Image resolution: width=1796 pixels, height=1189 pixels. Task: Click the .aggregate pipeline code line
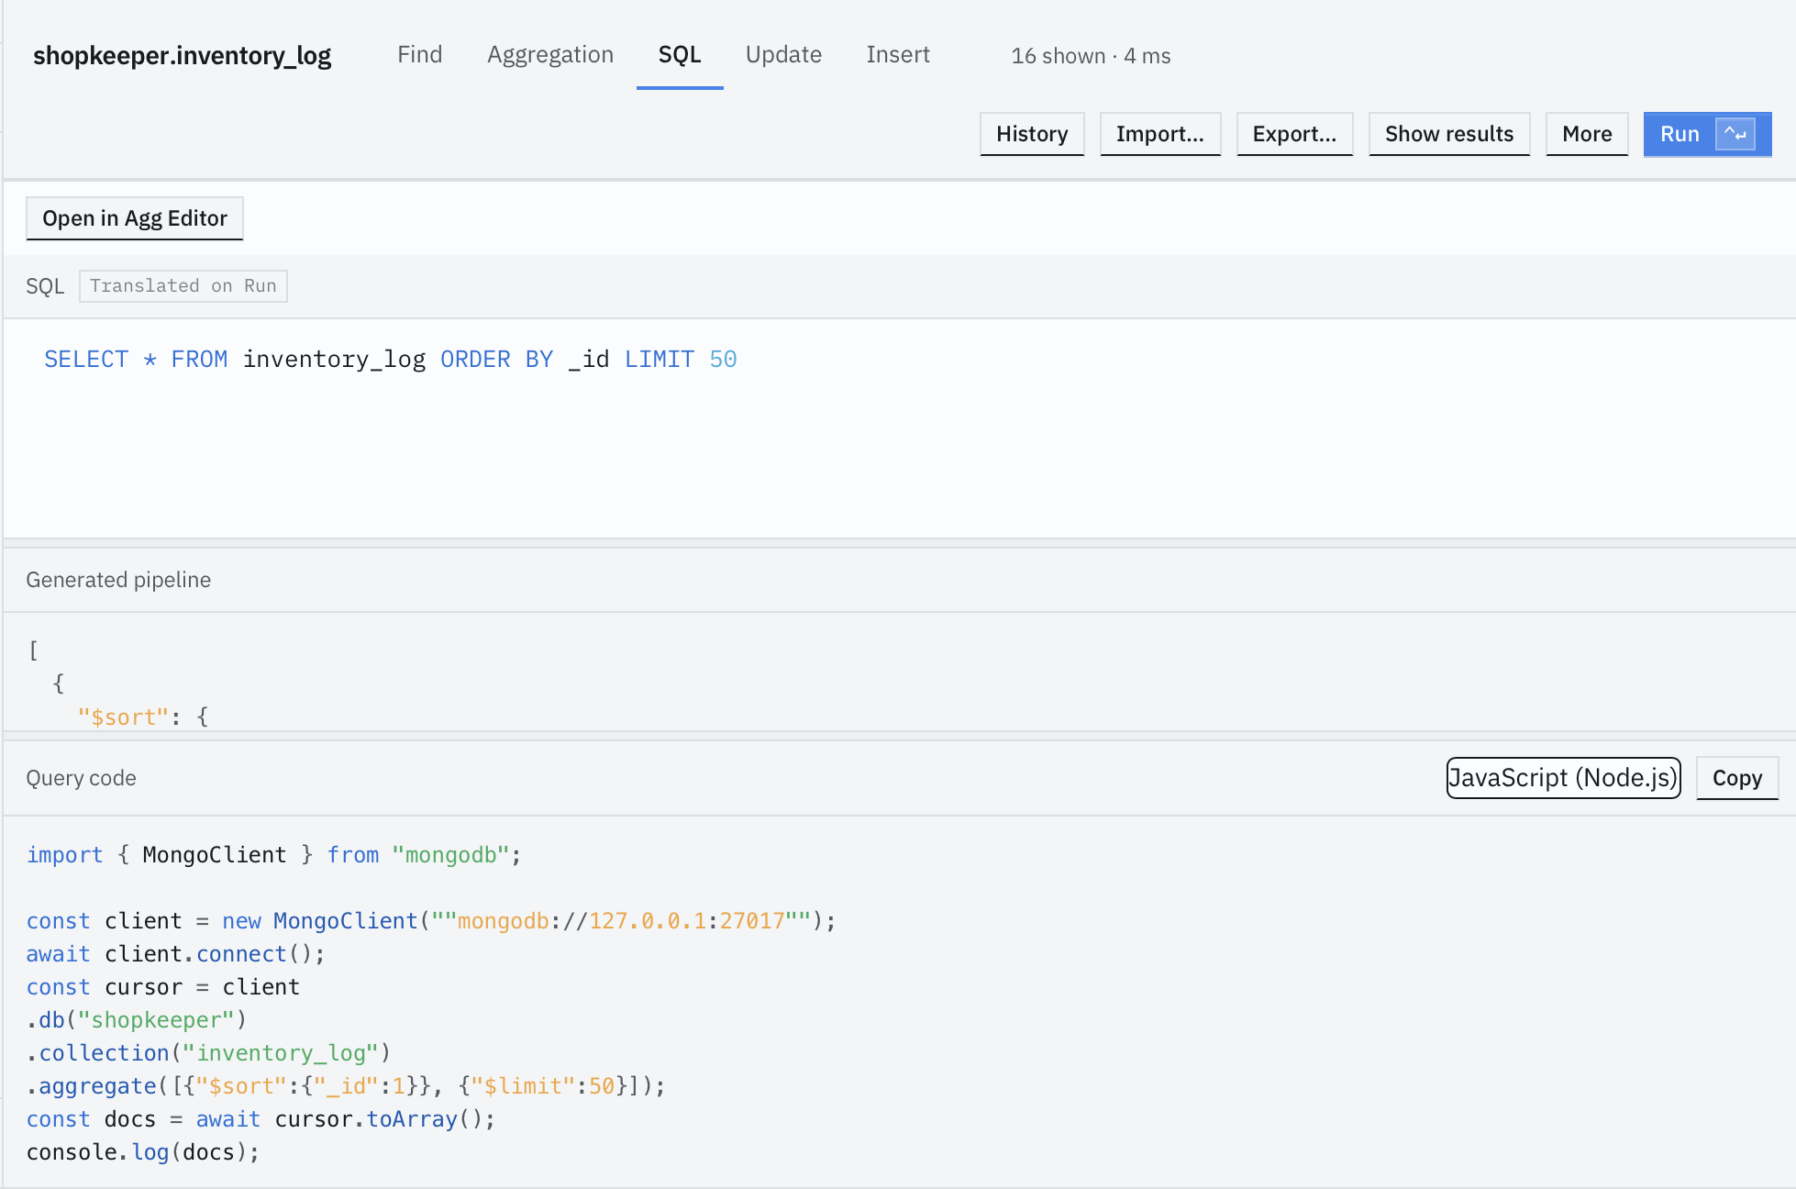[x=346, y=1086]
